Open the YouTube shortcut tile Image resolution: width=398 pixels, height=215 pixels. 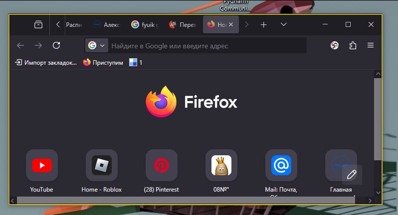[x=41, y=165]
